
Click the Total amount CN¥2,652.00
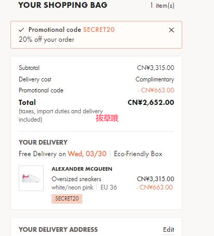click(x=151, y=102)
